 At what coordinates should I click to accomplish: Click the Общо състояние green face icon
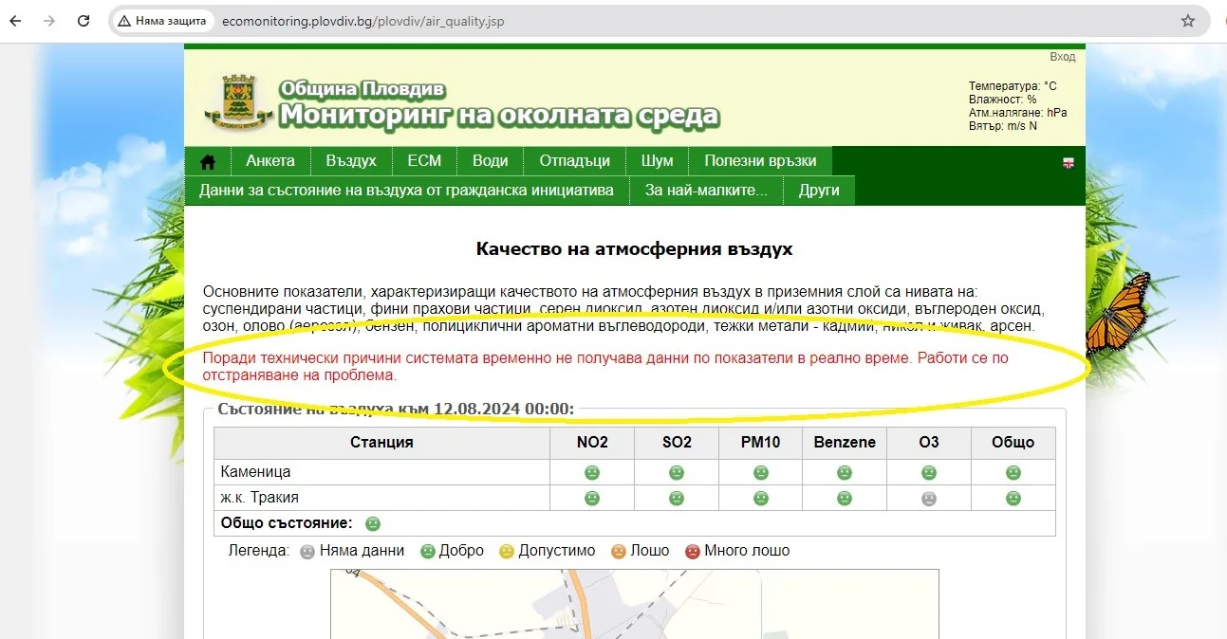pyautogui.click(x=373, y=523)
